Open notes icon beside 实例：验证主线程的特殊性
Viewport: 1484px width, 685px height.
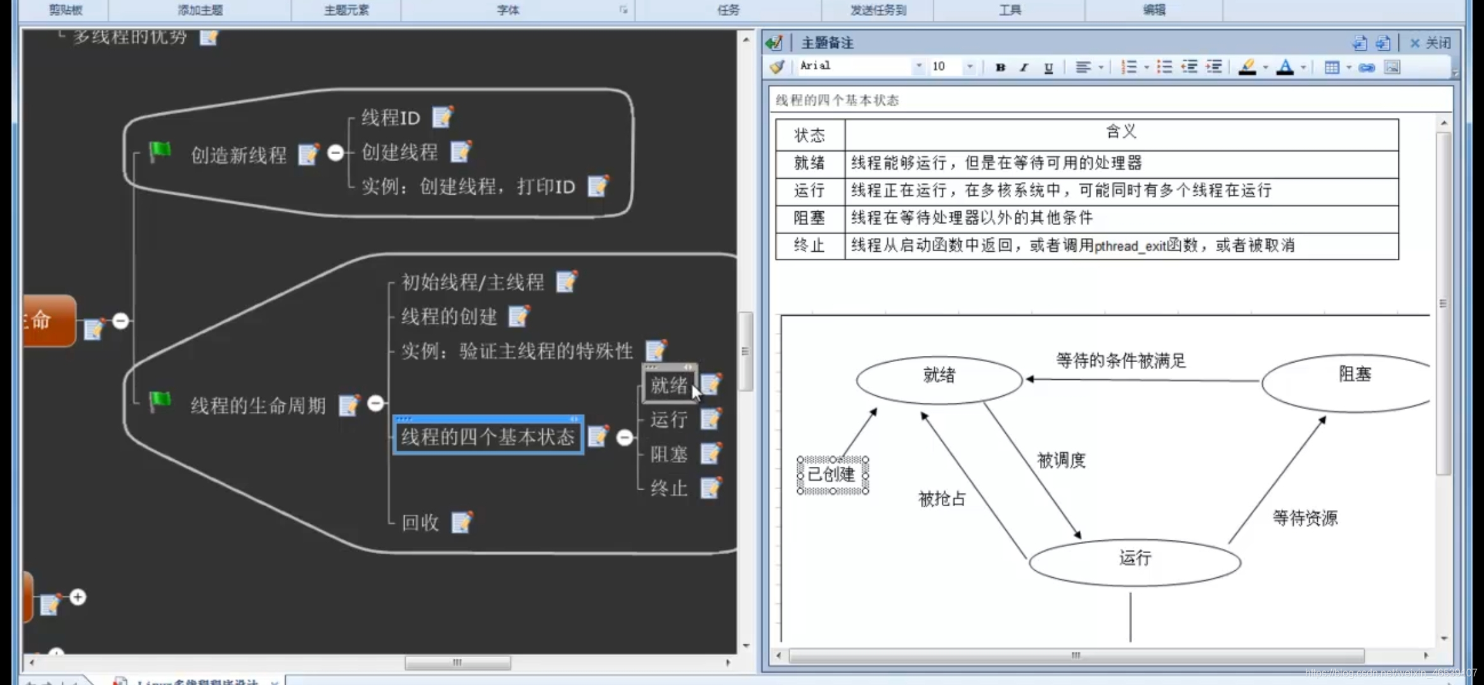[656, 350]
